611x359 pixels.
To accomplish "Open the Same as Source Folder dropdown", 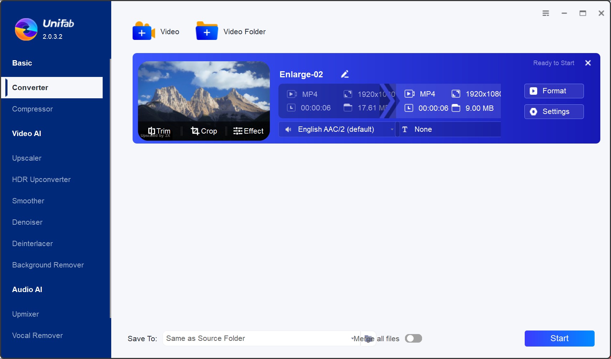I will [x=261, y=338].
